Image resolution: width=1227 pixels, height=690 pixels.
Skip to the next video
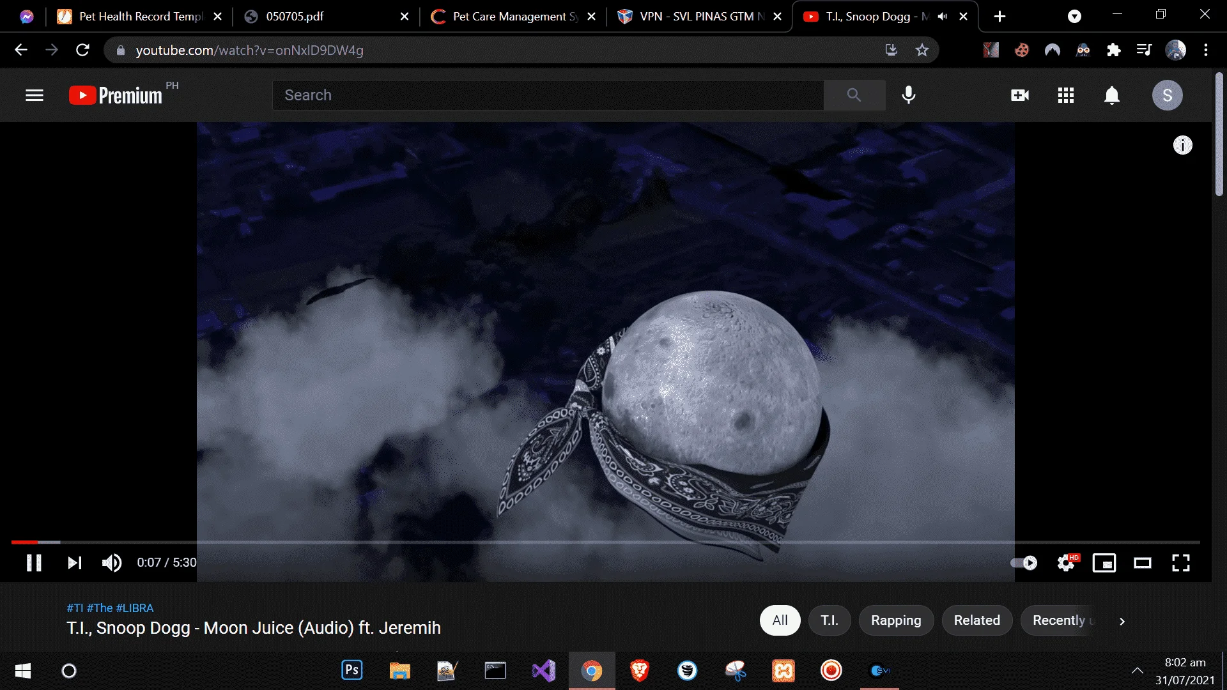pos(75,563)
